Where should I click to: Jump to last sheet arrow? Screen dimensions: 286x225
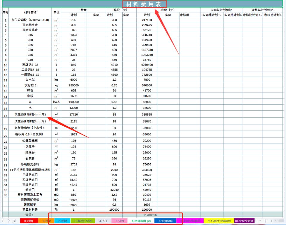(x=15, y=221)
